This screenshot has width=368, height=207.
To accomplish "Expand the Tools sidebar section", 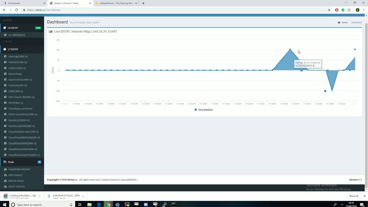I will [22, 162].
